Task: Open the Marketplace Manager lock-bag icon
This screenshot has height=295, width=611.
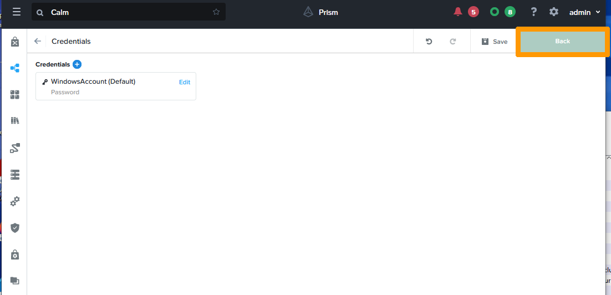Action: click(x=15, y=255)
